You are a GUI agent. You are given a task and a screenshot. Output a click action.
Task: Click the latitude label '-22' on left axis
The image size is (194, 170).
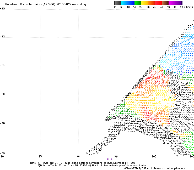pos(2,37)
